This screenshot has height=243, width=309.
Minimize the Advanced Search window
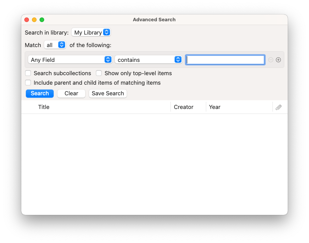pyautogui.click(x=34, y=20)
